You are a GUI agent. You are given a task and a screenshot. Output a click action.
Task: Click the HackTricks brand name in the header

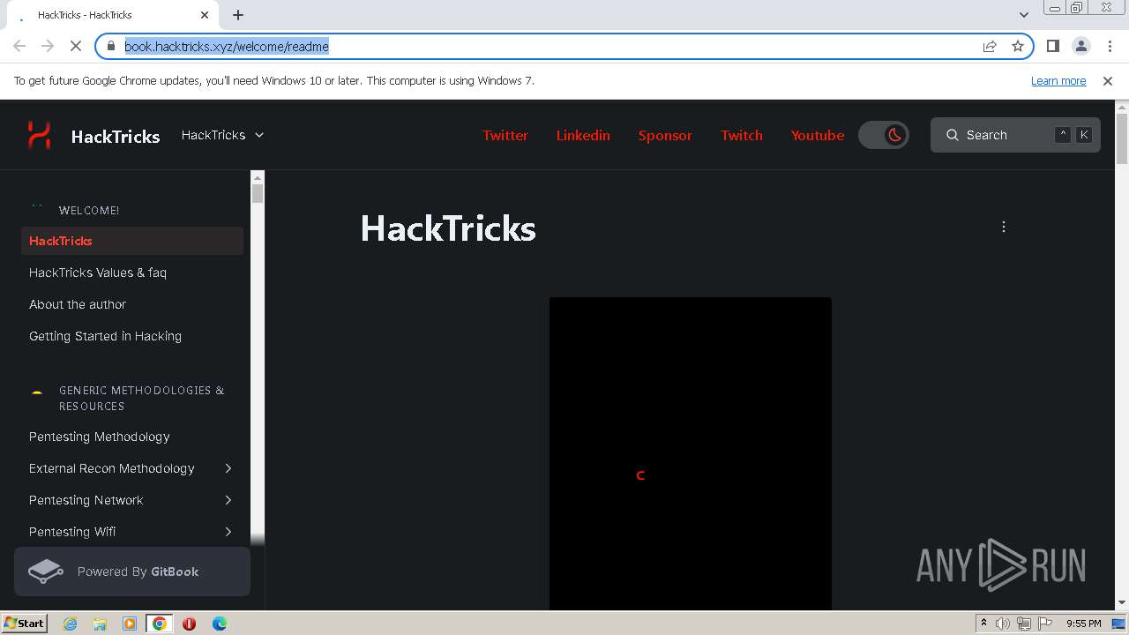[116, 136]
